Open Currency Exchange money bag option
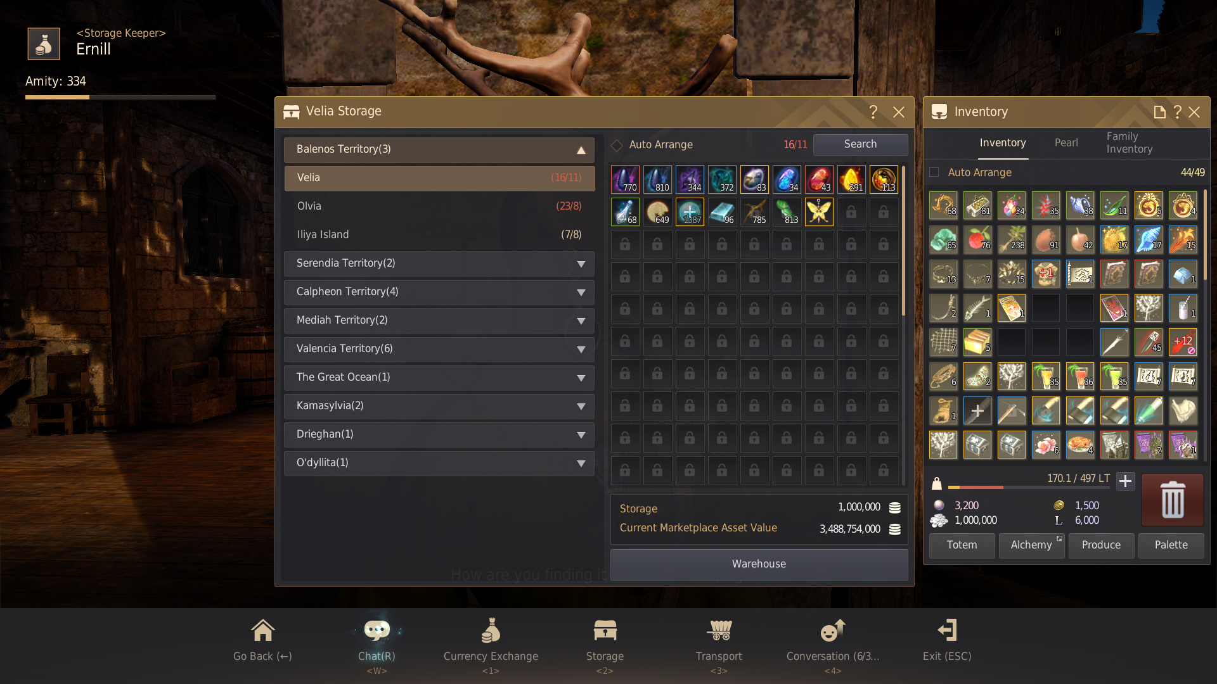The height and width of the screenshot is (684, 1217). point(491,630)
